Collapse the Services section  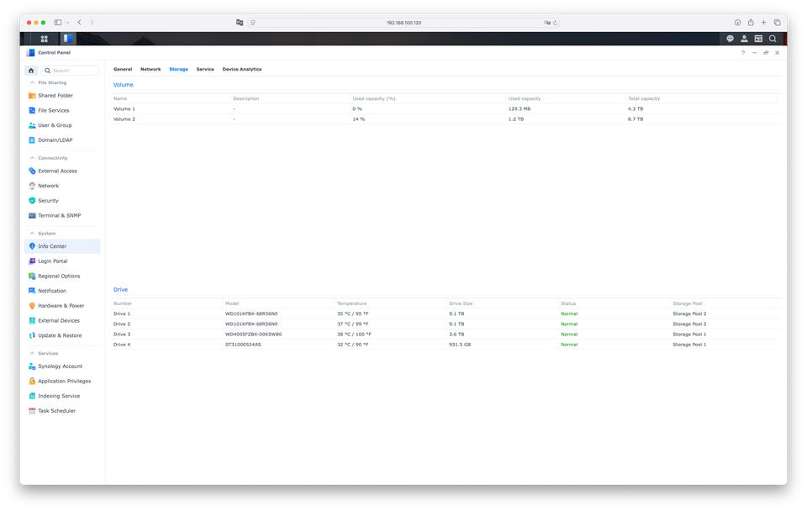pyautogui.click(x=32, y=354)
